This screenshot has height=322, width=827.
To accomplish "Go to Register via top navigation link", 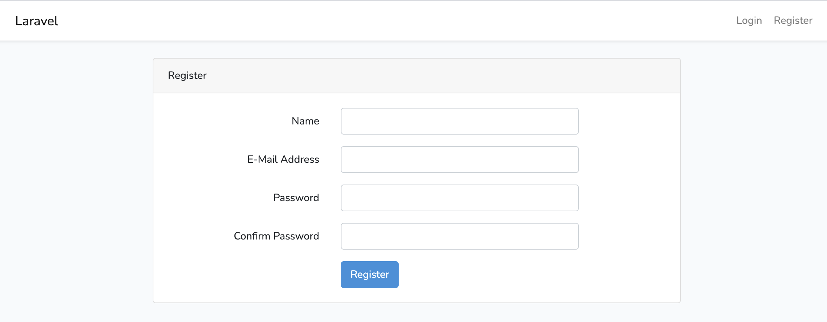I will (793, 21).
